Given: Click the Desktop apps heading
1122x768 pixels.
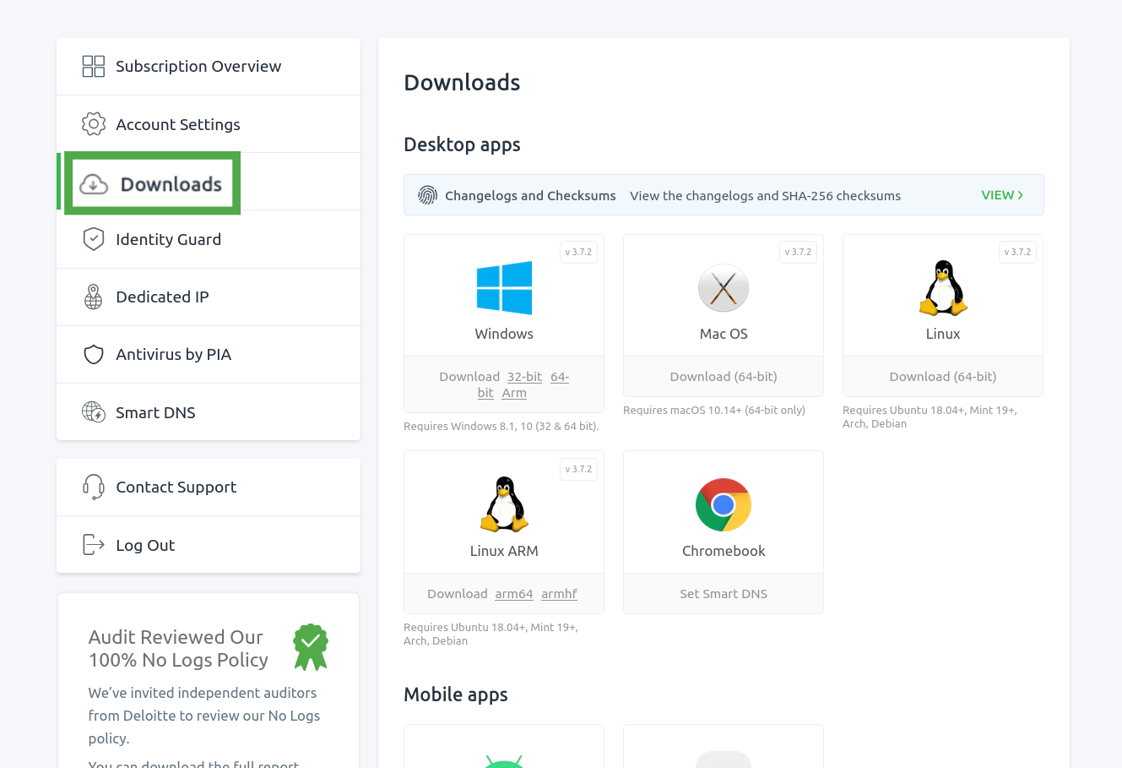Looking at the screenshot, I should 462,144.
